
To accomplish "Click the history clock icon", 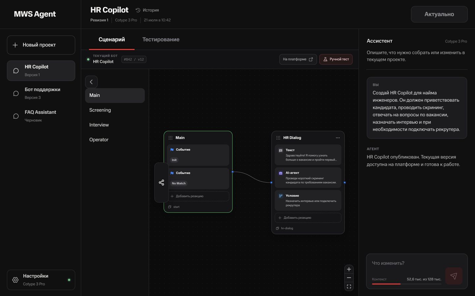I will 138,10.
